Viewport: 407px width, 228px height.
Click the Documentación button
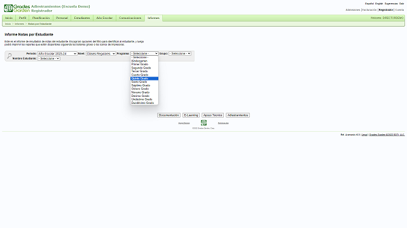click(169, 115)
